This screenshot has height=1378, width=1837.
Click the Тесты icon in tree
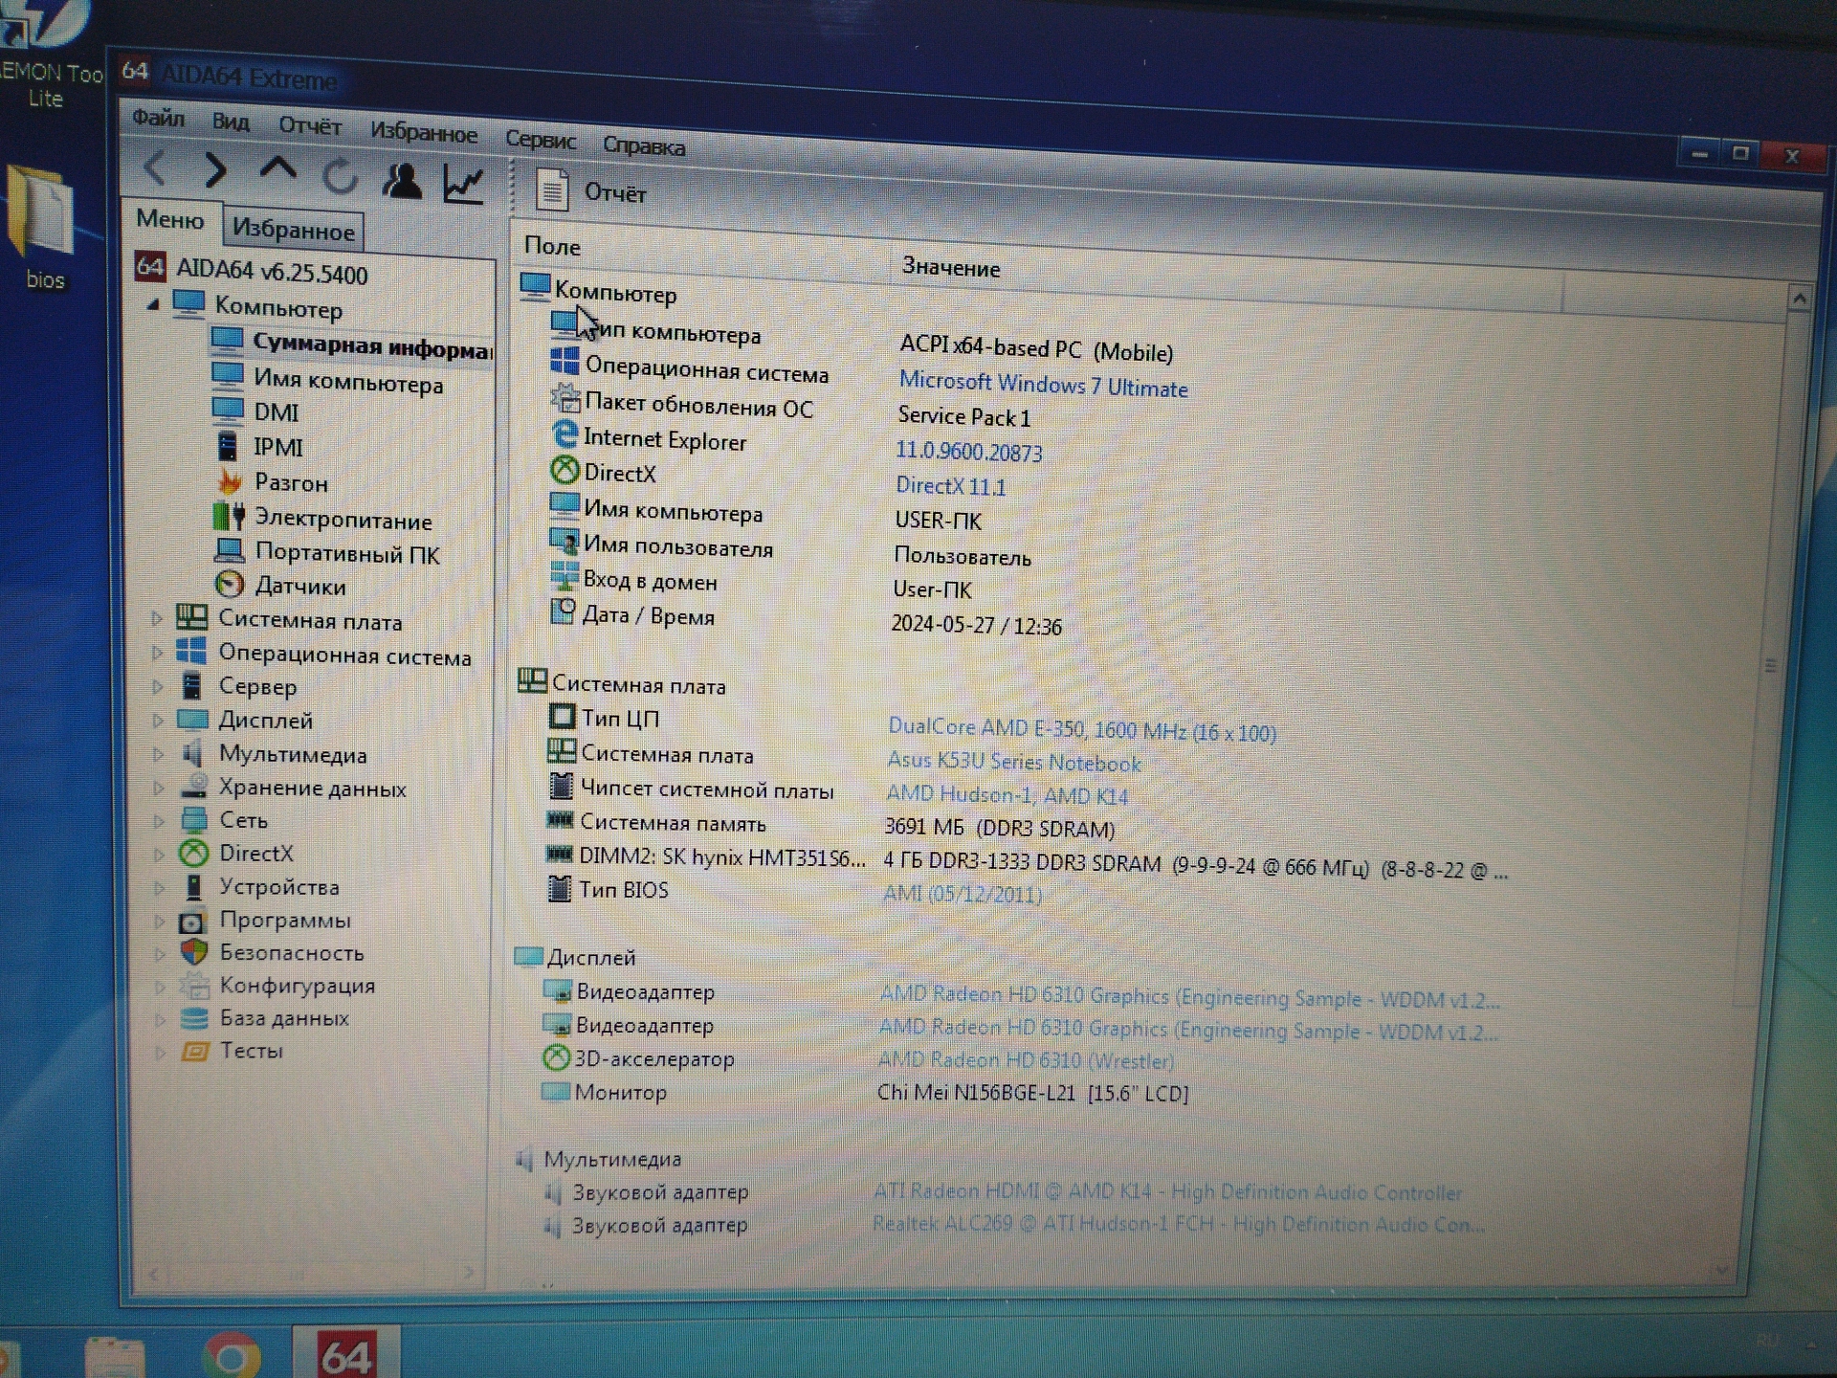coord(195,1052)
